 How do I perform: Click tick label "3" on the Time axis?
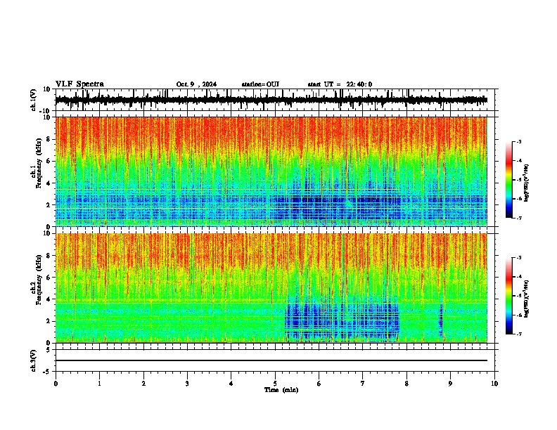click(187, 384)
